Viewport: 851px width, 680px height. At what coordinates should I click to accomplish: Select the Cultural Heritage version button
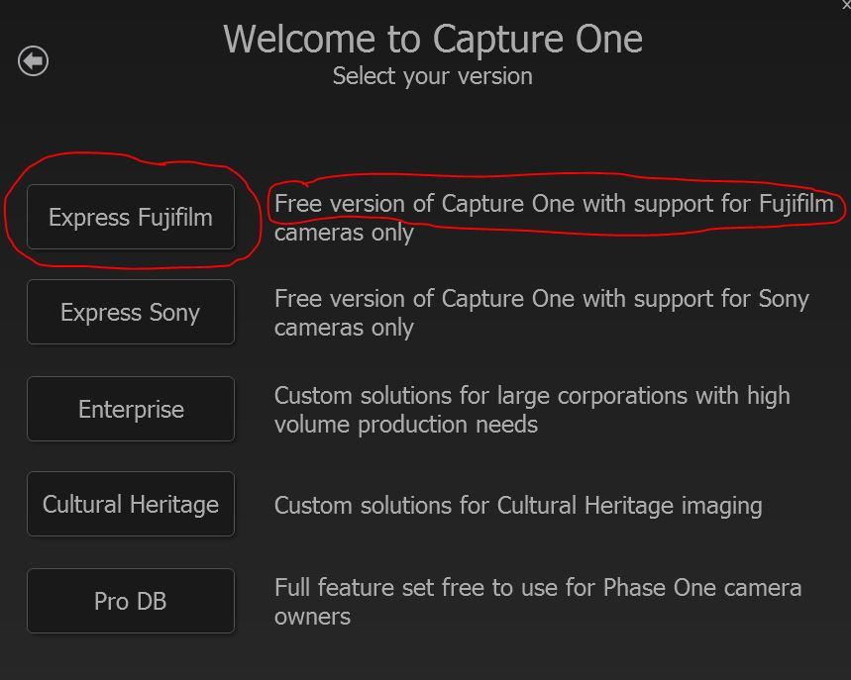click(131, 504)
